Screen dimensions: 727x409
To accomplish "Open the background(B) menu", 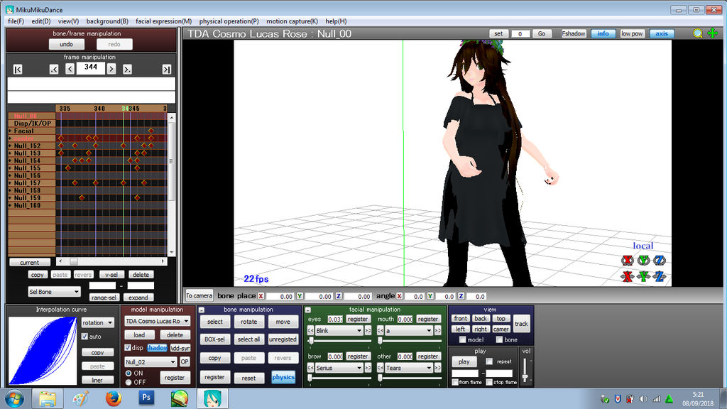I will (107, 21).
